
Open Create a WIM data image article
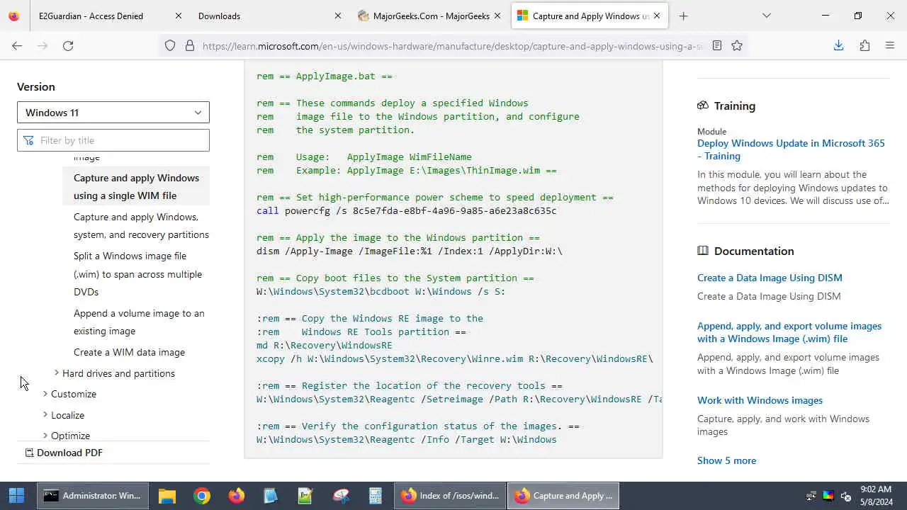pyautogui.click(x=129, y=352)
